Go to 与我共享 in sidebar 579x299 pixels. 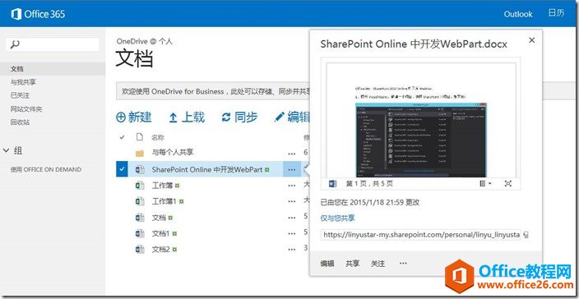click(23, 82)
